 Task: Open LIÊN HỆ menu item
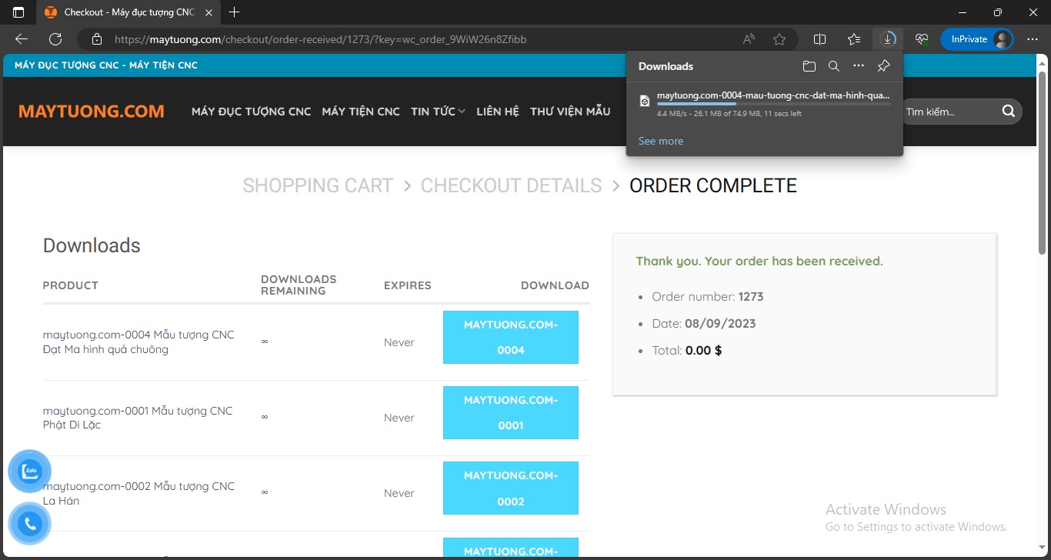[x=498, y=112]
